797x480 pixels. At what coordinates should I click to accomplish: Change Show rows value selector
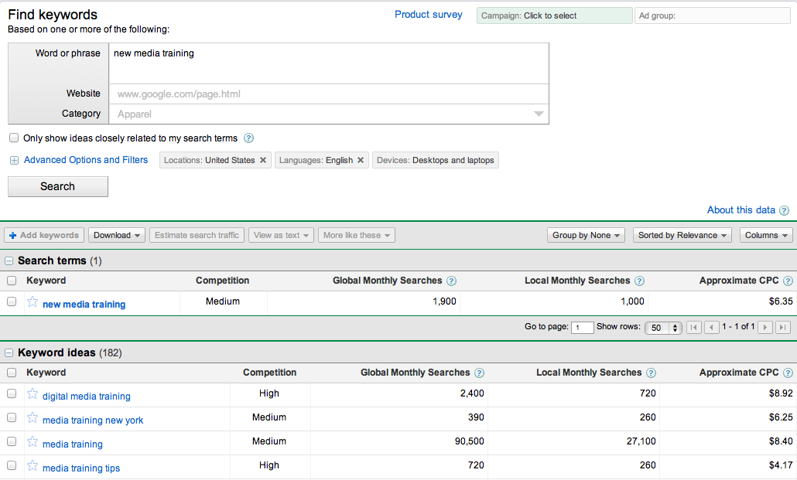[x=663, y=328]
